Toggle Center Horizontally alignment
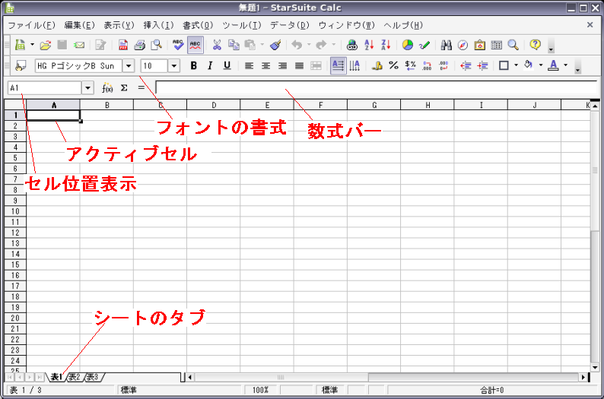 click(x=265, y=66)
